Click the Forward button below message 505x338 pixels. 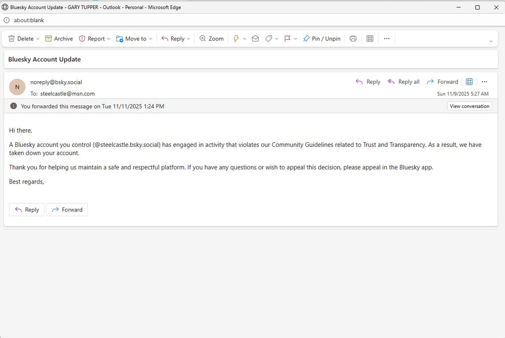point(67,210)
